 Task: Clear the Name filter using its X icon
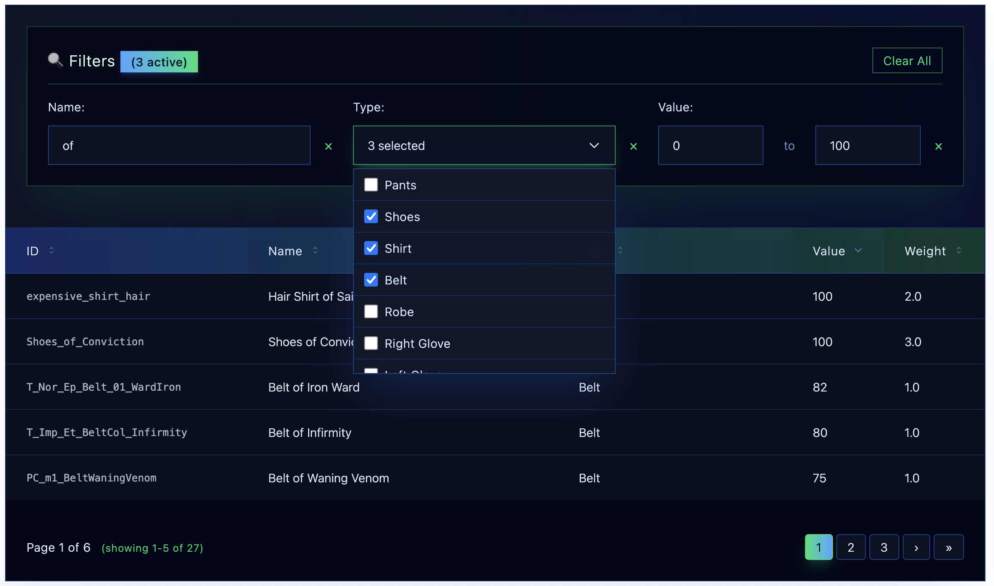point(328,146)
